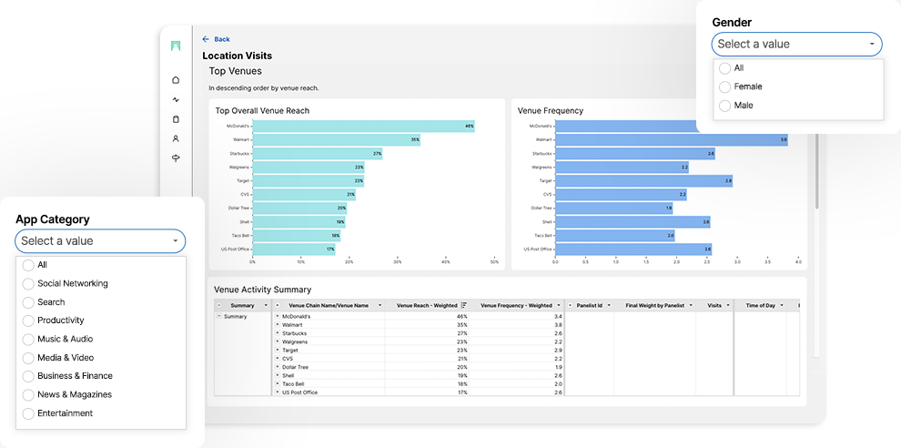
Task: Open the user profile icon in sidebar
Action: (176, 138)
